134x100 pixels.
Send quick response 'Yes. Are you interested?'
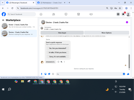coord(58,48)
